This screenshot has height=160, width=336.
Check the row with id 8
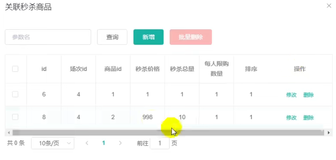(x=15, y=117)
